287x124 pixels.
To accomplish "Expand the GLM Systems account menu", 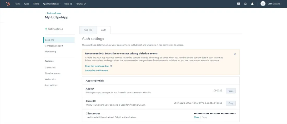I will pos(275,4).
